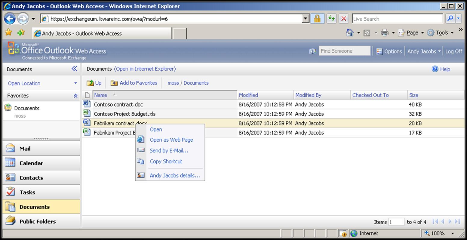Select Contoso contract.doc file
467x240 pixels.
tap(118, 104)
